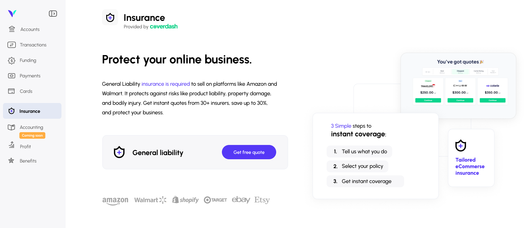The image size is (527, 228).
Task: Select the Benefits star icon
Action: (11, 161)
